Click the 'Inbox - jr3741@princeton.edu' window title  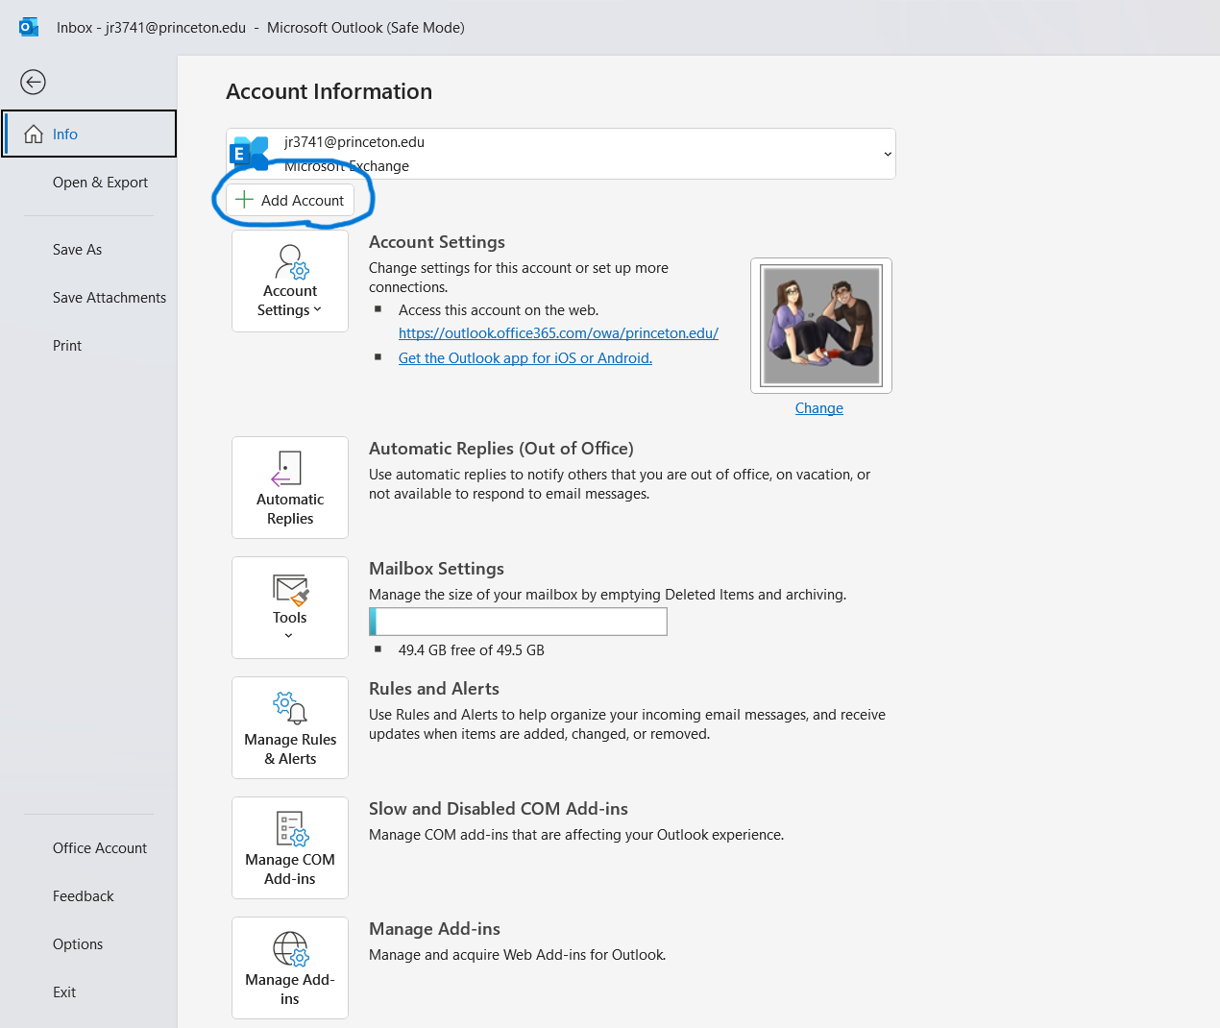tap(151, 28)
